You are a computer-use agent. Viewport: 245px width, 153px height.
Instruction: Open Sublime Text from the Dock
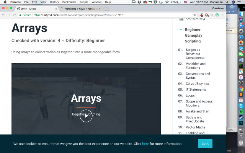pos(241,94)
